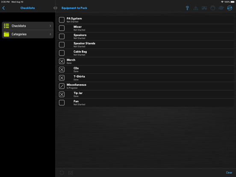
Task: Uncheck the Merch checkbox
Action: pos(62,61)
